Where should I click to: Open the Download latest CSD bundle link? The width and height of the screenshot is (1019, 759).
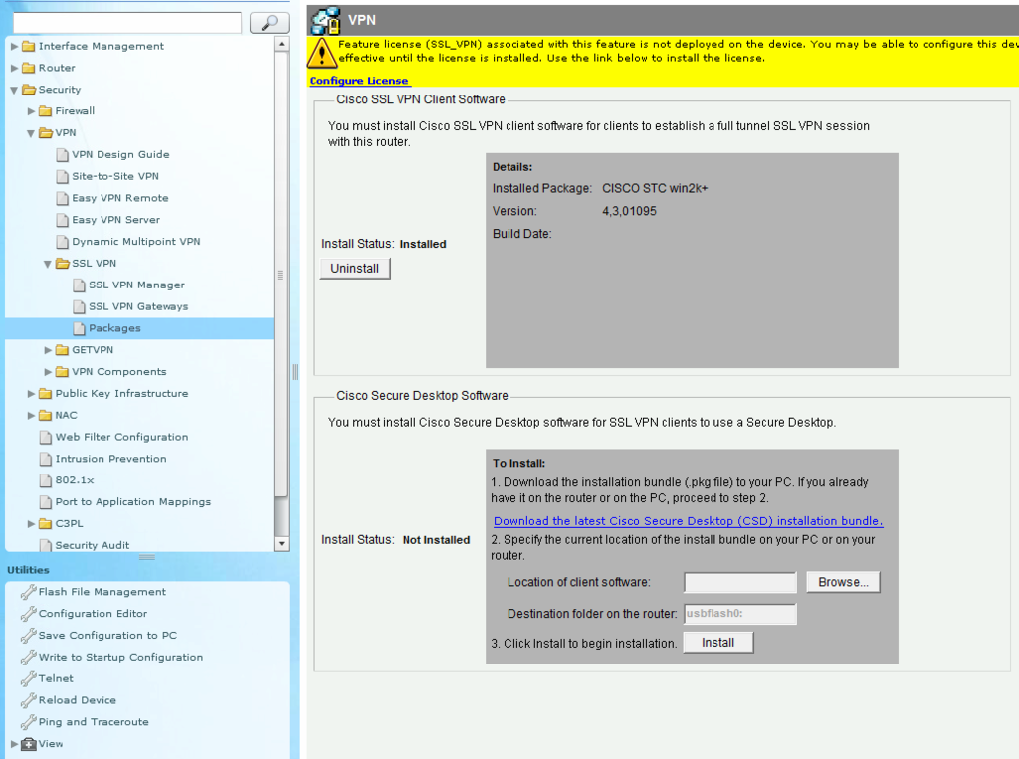tap(689, 521)
